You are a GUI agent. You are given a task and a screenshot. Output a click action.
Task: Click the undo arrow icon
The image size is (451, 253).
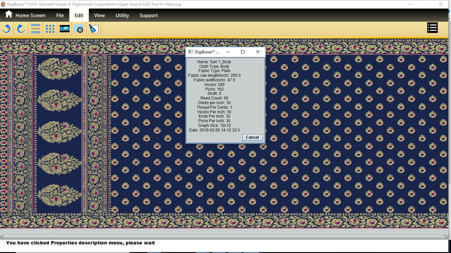tap(7, 29)
